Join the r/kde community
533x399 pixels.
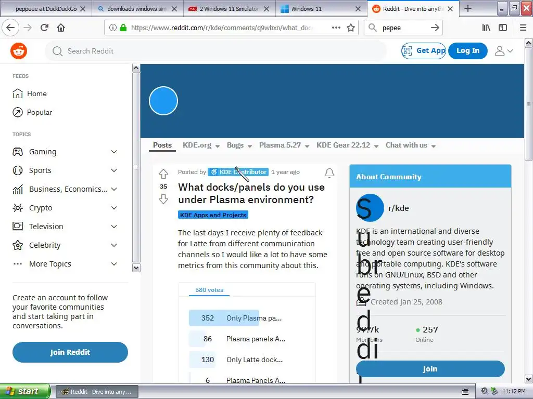[x=430, y=369]
